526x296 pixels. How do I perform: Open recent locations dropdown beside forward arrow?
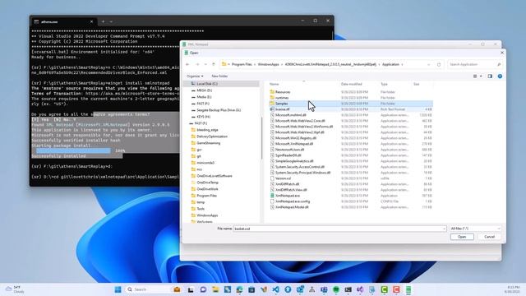[205, 64]
